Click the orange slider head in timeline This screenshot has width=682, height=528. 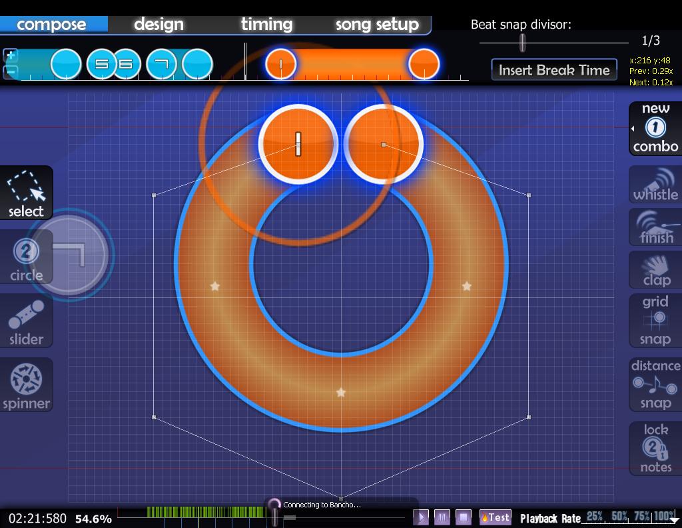pyautogui.click(x=281, y=65)
